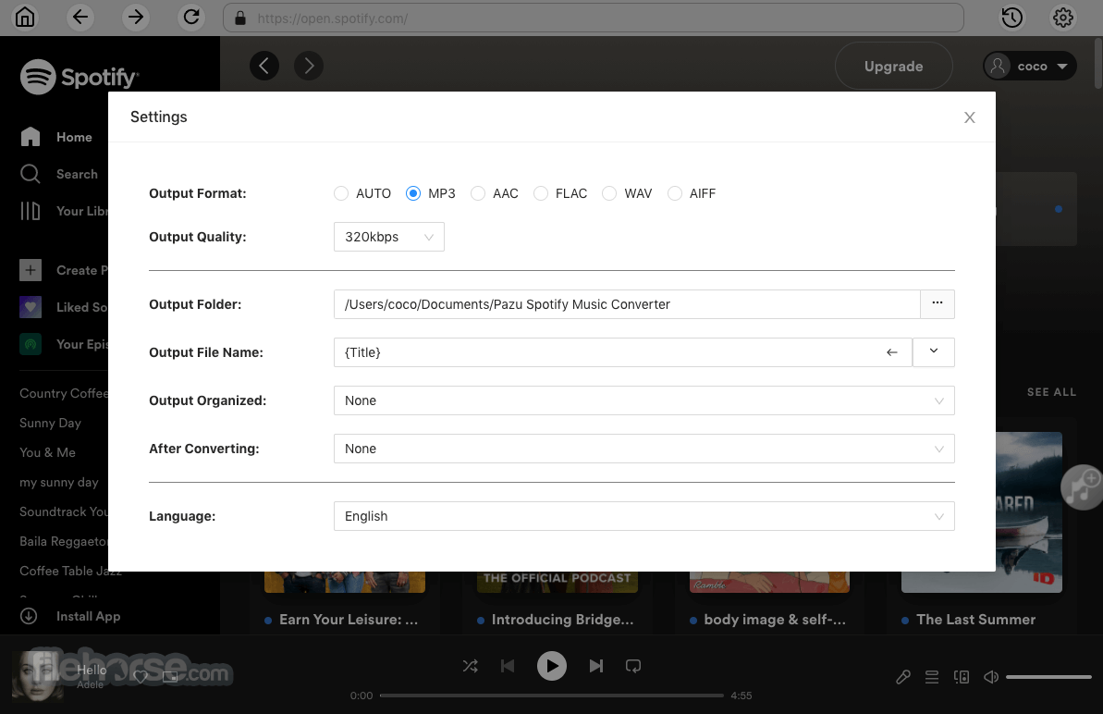Select AIFF output format
The height and width of the screenshot is (714, 1103).
675,193
